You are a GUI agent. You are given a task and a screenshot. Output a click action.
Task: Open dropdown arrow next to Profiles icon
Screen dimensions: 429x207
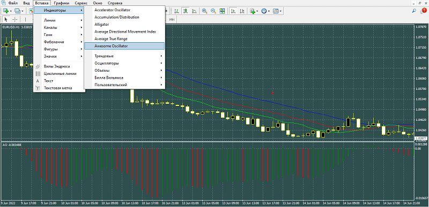(23, 11)
